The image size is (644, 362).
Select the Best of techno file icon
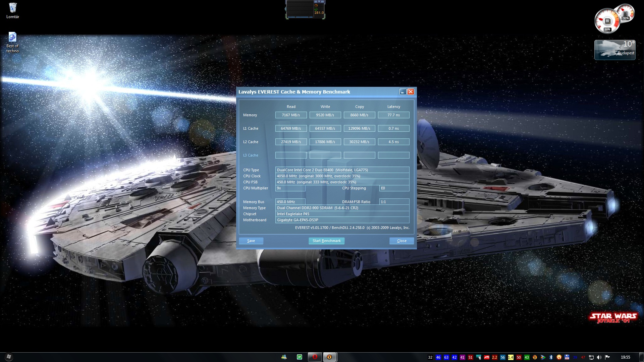(x=12, y=43)
